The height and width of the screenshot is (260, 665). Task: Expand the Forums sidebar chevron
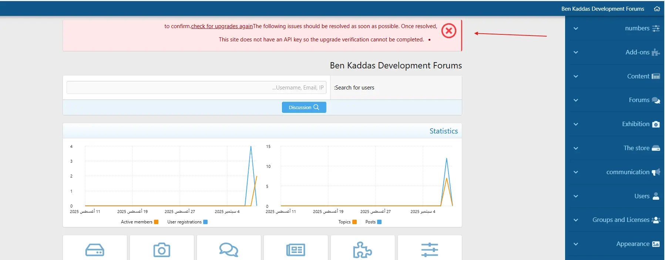tap(575, 100)
